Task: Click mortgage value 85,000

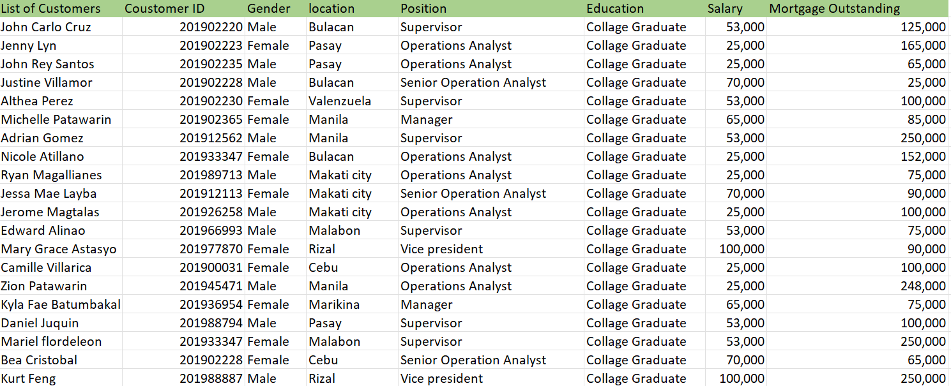Action: tap(858, 119)
